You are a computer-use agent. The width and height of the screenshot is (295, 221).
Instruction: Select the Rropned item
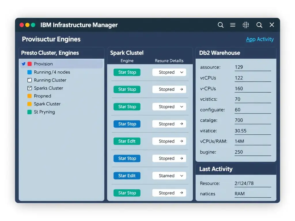pyautogui.click(x=42, y=96)
